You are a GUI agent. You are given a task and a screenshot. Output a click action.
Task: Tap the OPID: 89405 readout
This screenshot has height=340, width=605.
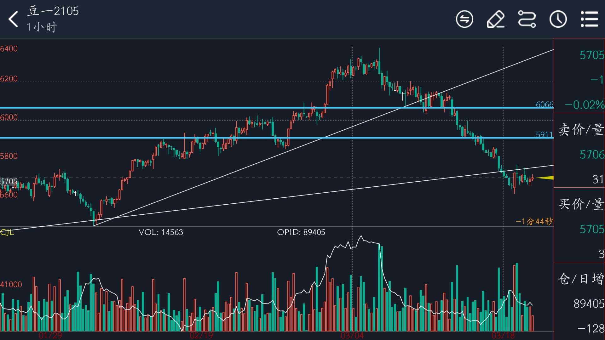[x=301, y=232]
